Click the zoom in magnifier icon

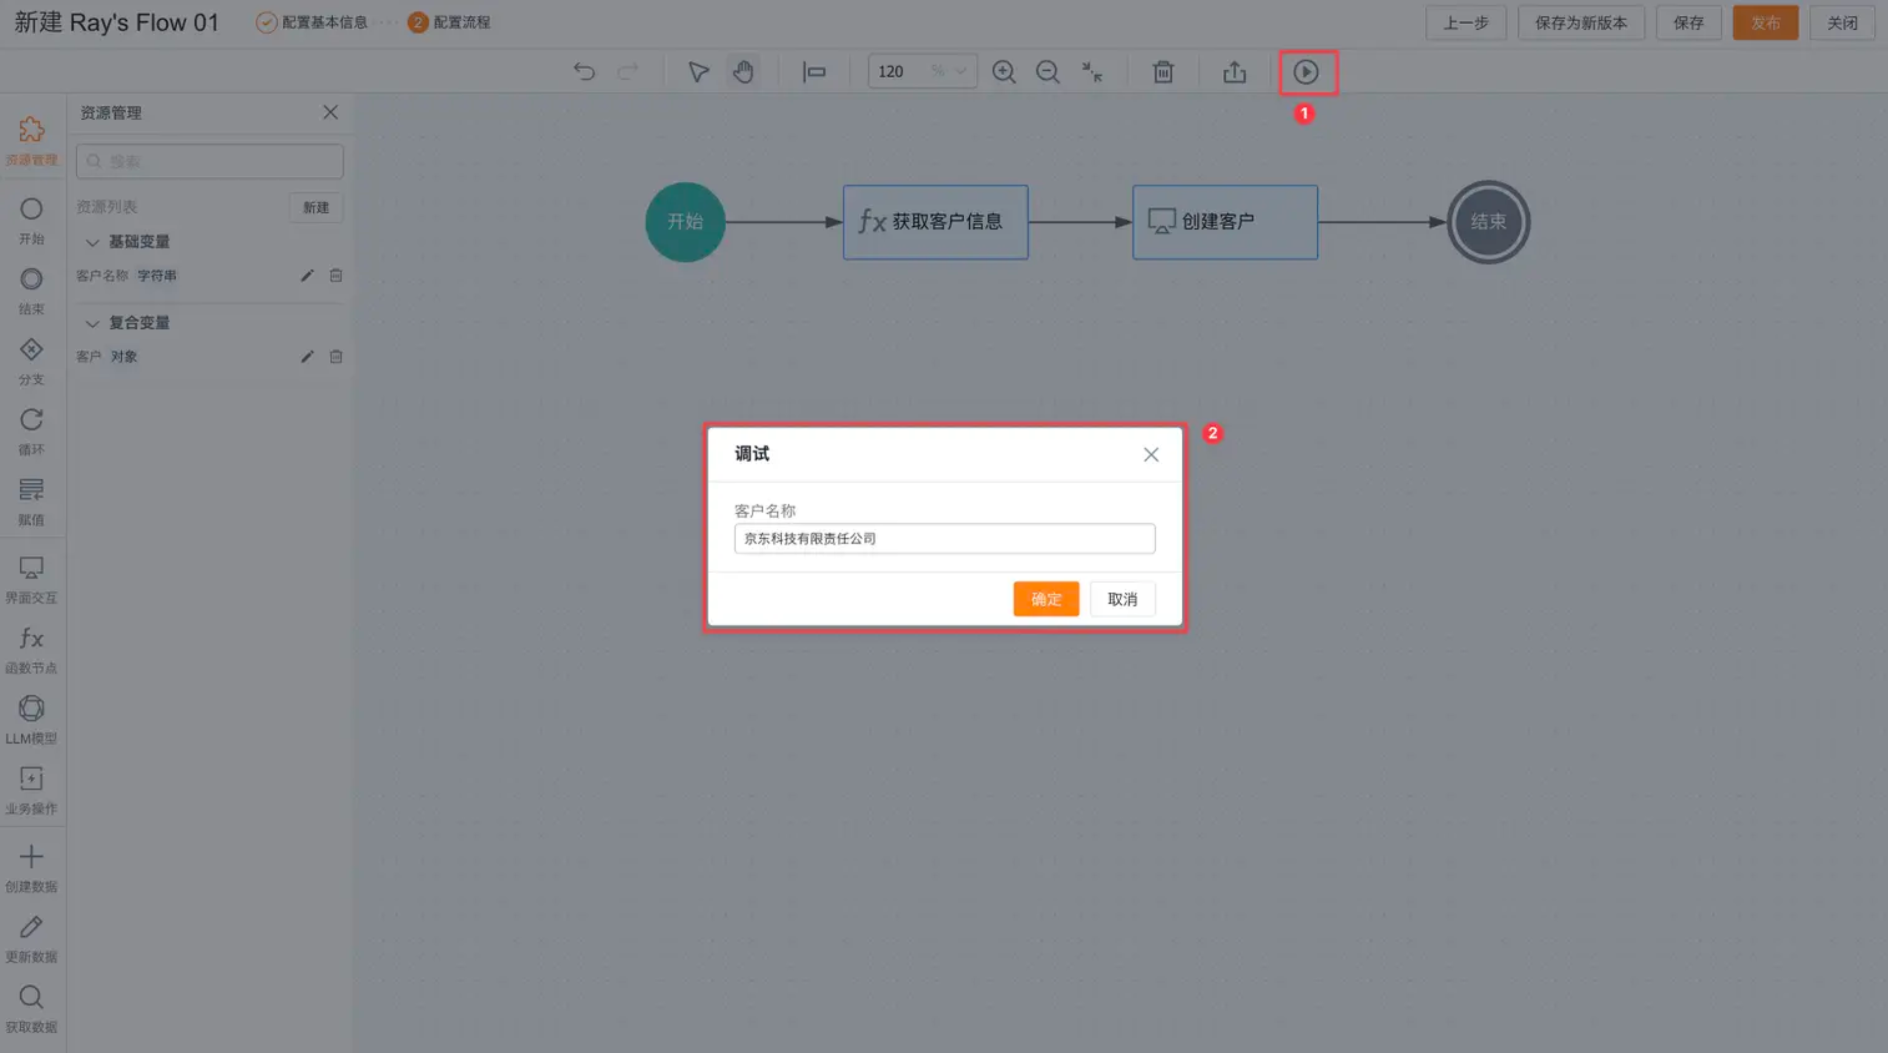pyautogui.click(x=1003, y=72)
